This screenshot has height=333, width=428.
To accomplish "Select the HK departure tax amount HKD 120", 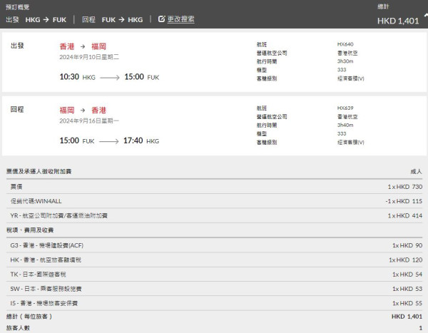I will point(406,260).
